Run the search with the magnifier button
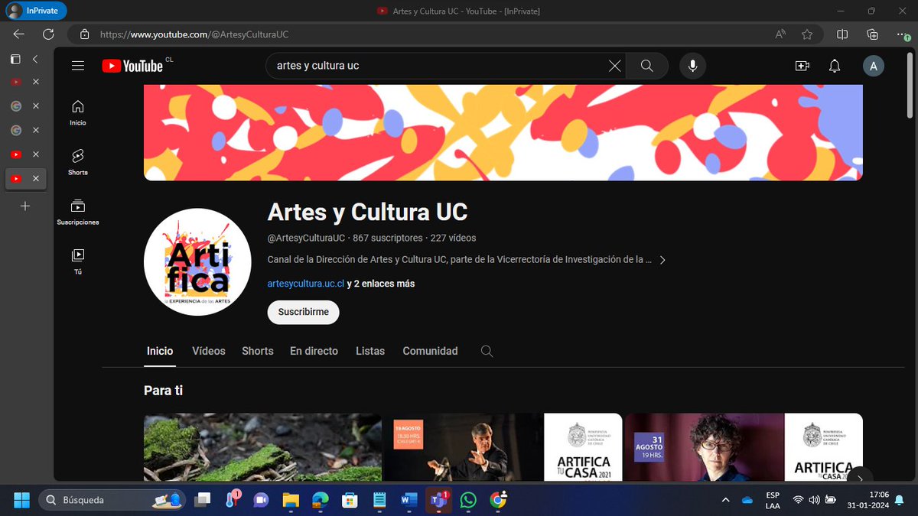 point(647,66)
